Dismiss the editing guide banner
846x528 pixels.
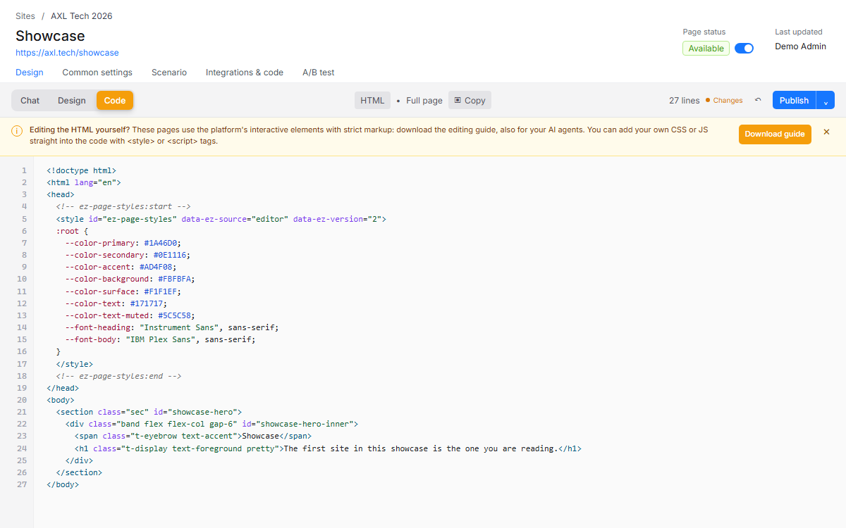click(826, 132)
